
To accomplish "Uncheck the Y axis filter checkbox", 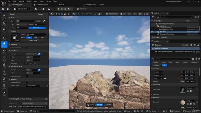I will (32, 63).
